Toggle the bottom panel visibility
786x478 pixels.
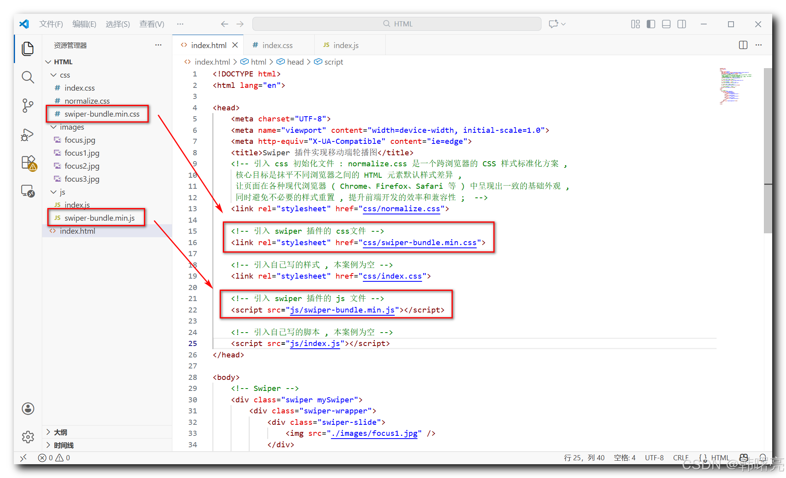click(x=666, y=24)
